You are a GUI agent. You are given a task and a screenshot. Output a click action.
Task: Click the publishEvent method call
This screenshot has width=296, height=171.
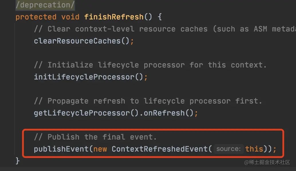click(61, 149)
